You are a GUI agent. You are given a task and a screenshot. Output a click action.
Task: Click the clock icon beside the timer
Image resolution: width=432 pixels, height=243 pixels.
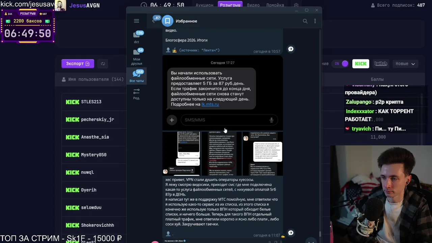click(x=144, y=5)
